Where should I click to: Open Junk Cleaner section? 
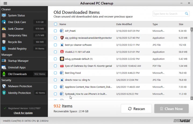[24, 29]
